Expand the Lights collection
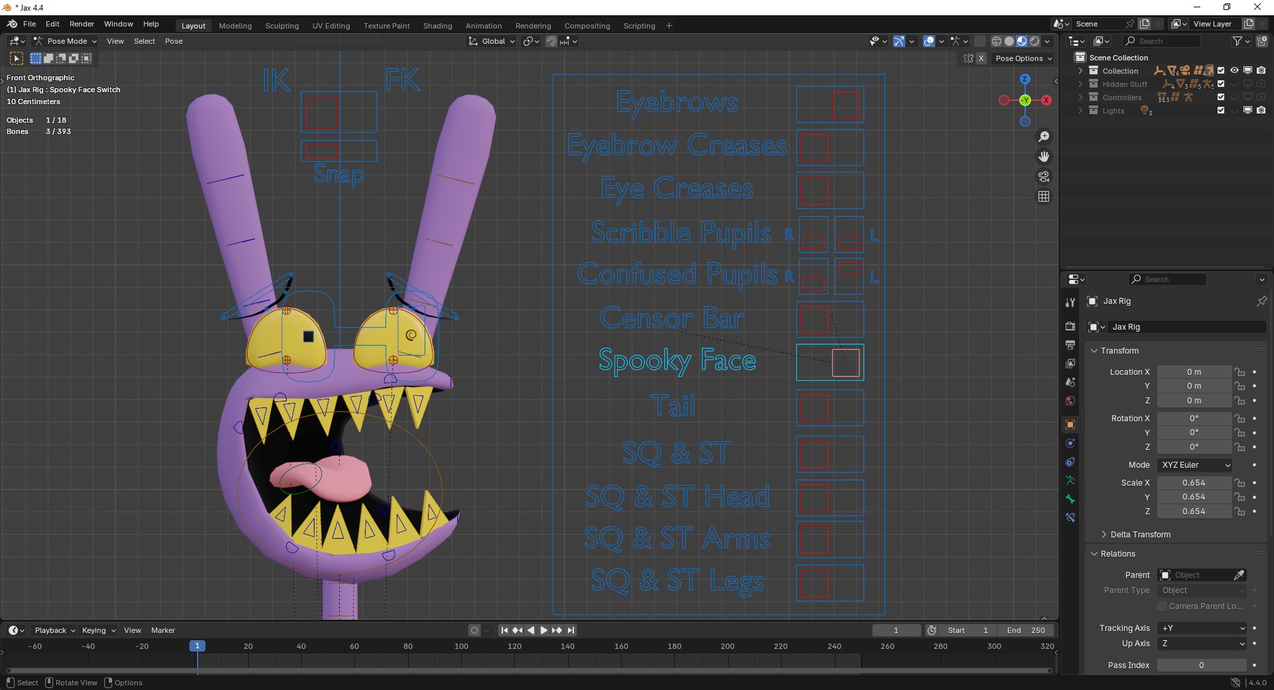 (1080, 111)
